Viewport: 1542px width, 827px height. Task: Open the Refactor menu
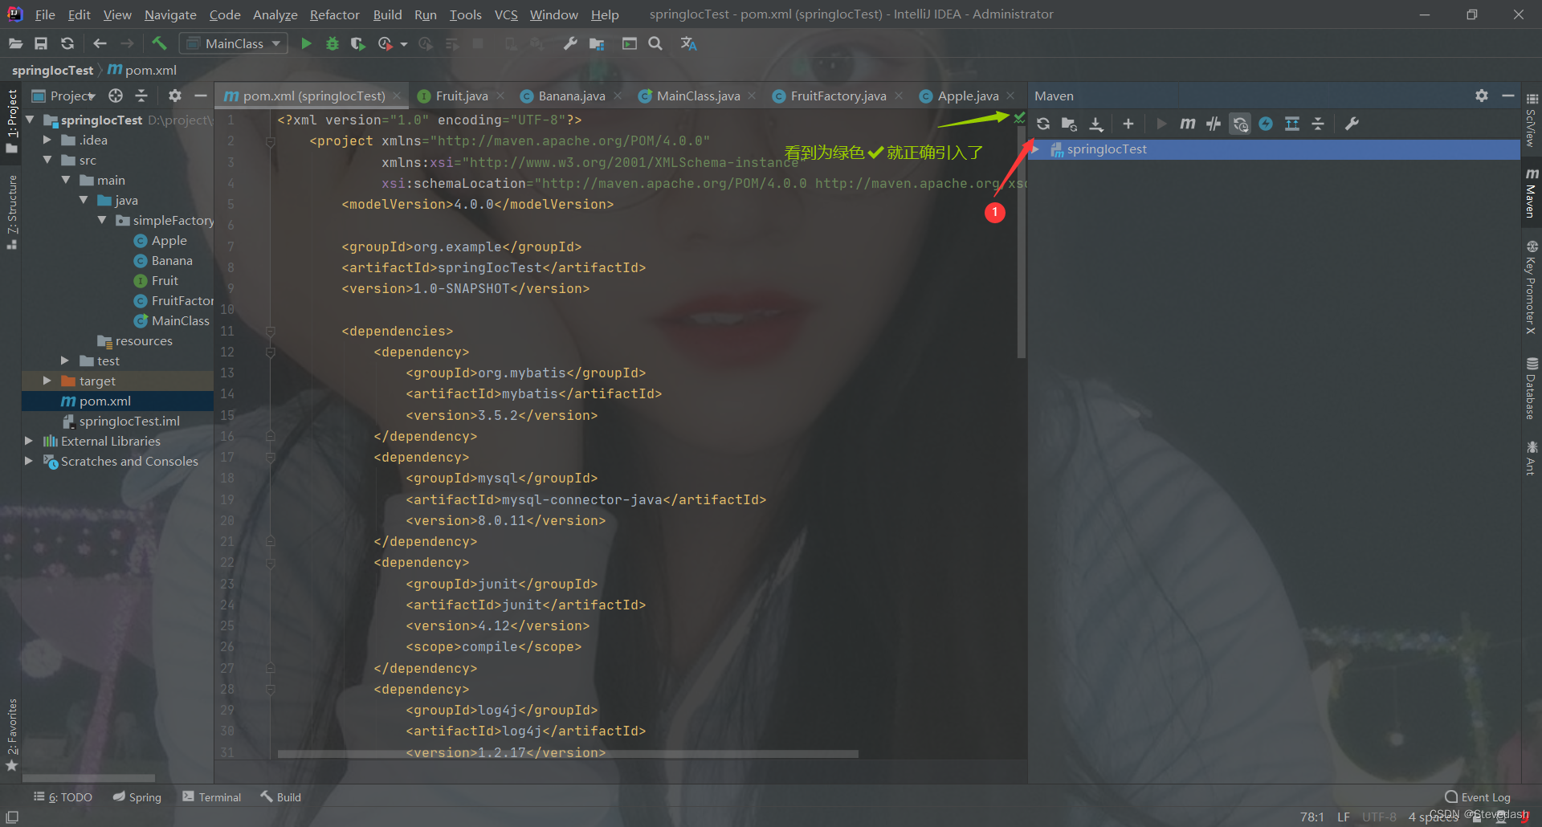pos(334,14)
